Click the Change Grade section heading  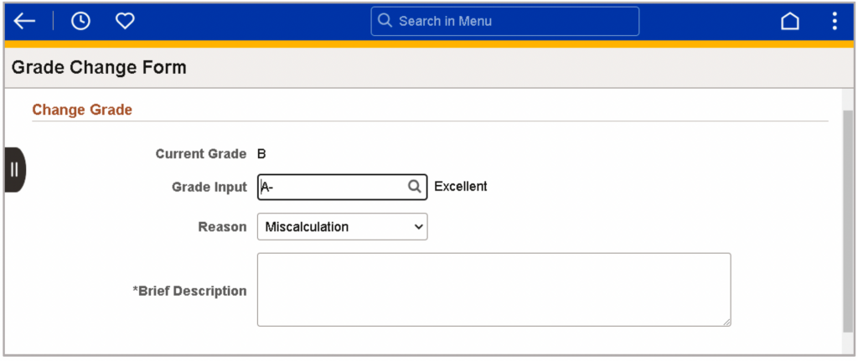click(82, 110)
